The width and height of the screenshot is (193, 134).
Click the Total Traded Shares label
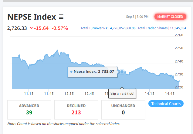click(153, 28)
